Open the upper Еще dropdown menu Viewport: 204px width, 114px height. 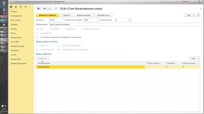coord(190,15)
